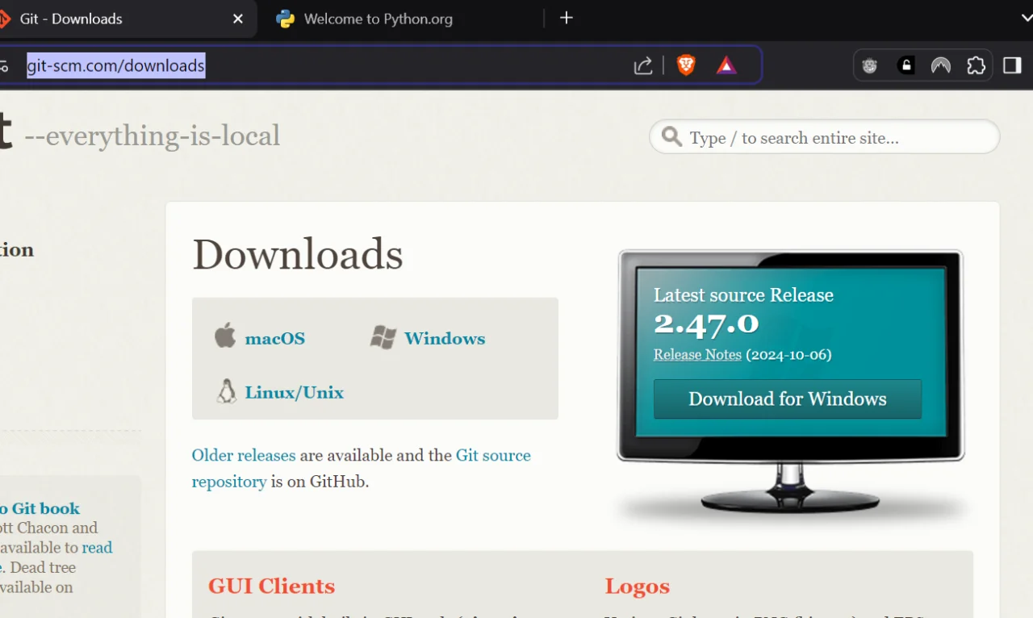Click the Windows flag logo icon
The image size is (1033, 618).
pos(383,337)
